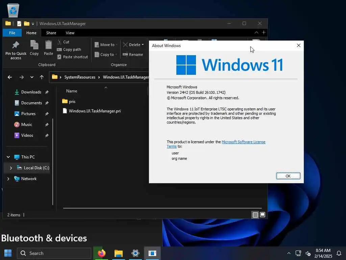Expand Local Disk (C:) node

tap(11, 168)
